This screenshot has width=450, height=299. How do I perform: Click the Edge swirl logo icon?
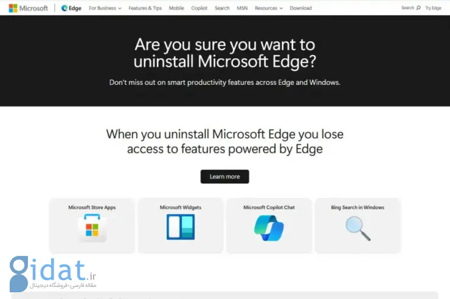tap(64, 8)
